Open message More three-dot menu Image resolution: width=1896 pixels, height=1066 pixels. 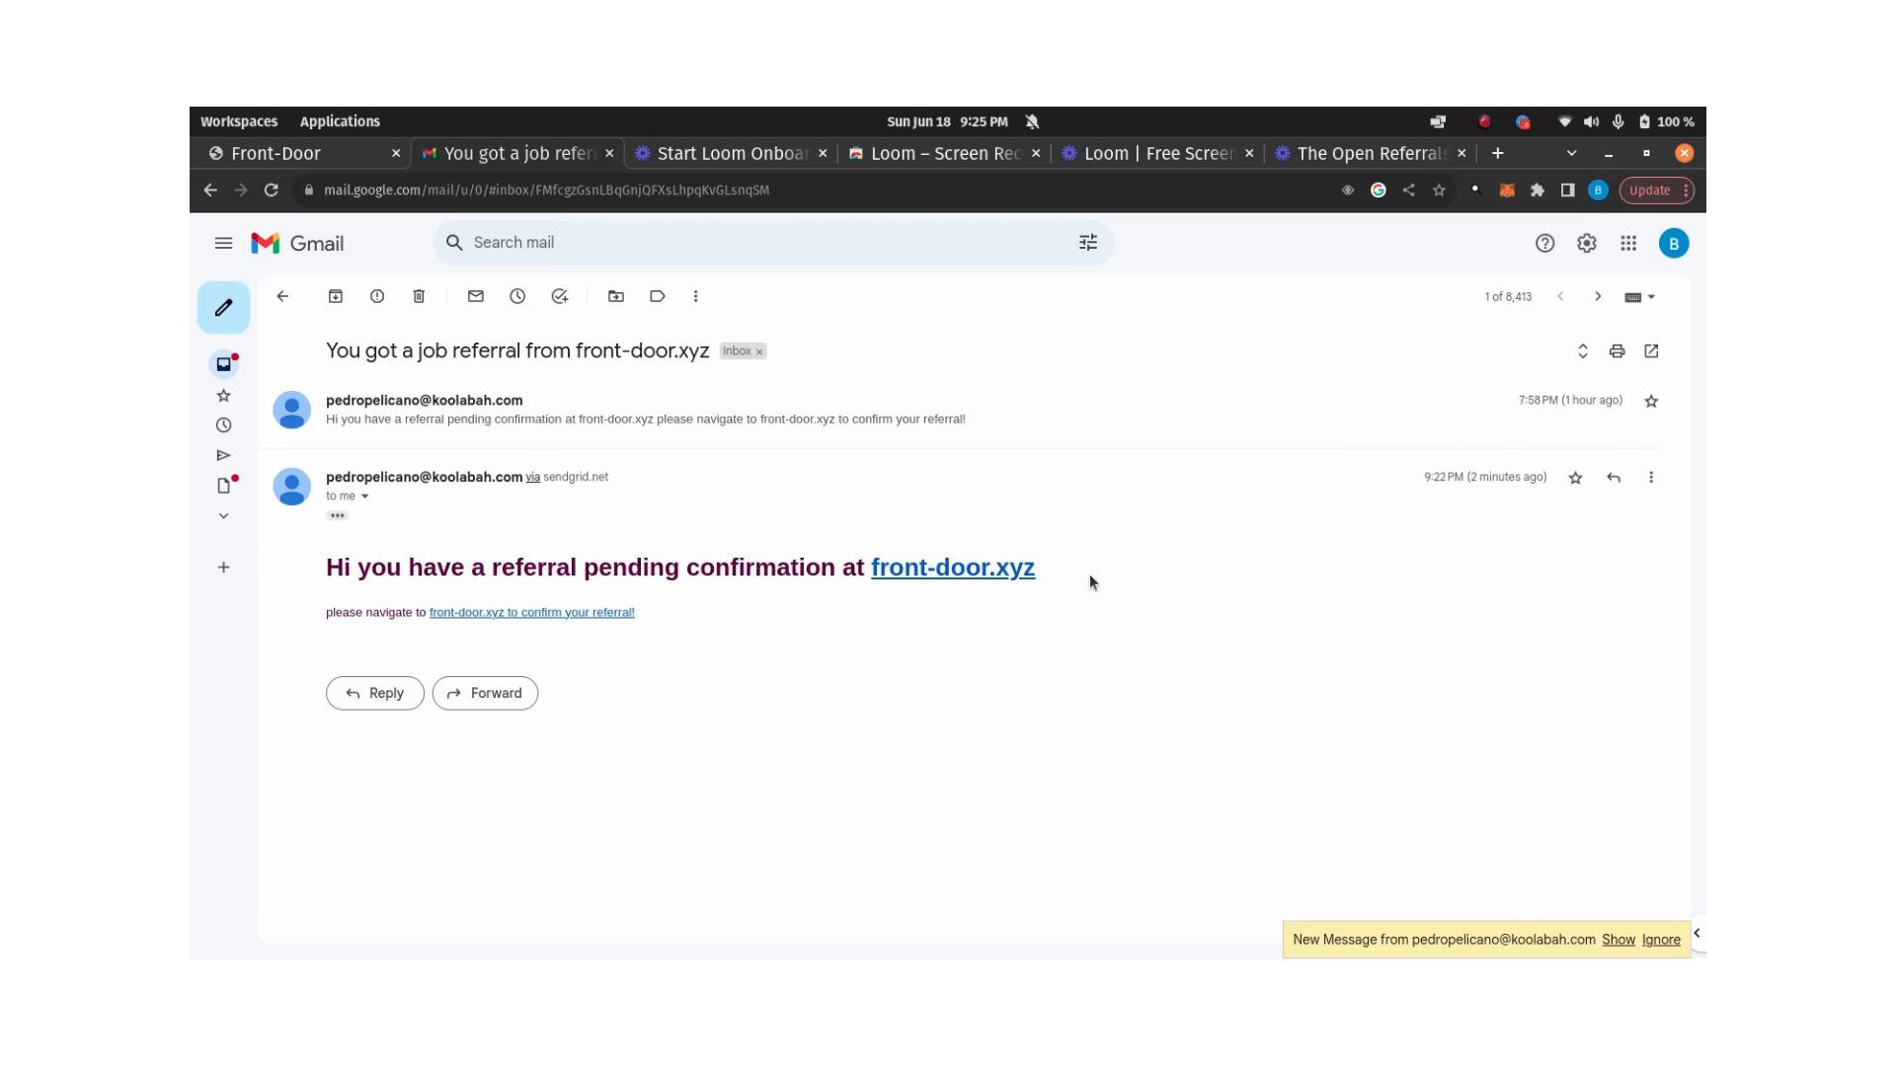pyautogui.click(x=1651, y=478)
